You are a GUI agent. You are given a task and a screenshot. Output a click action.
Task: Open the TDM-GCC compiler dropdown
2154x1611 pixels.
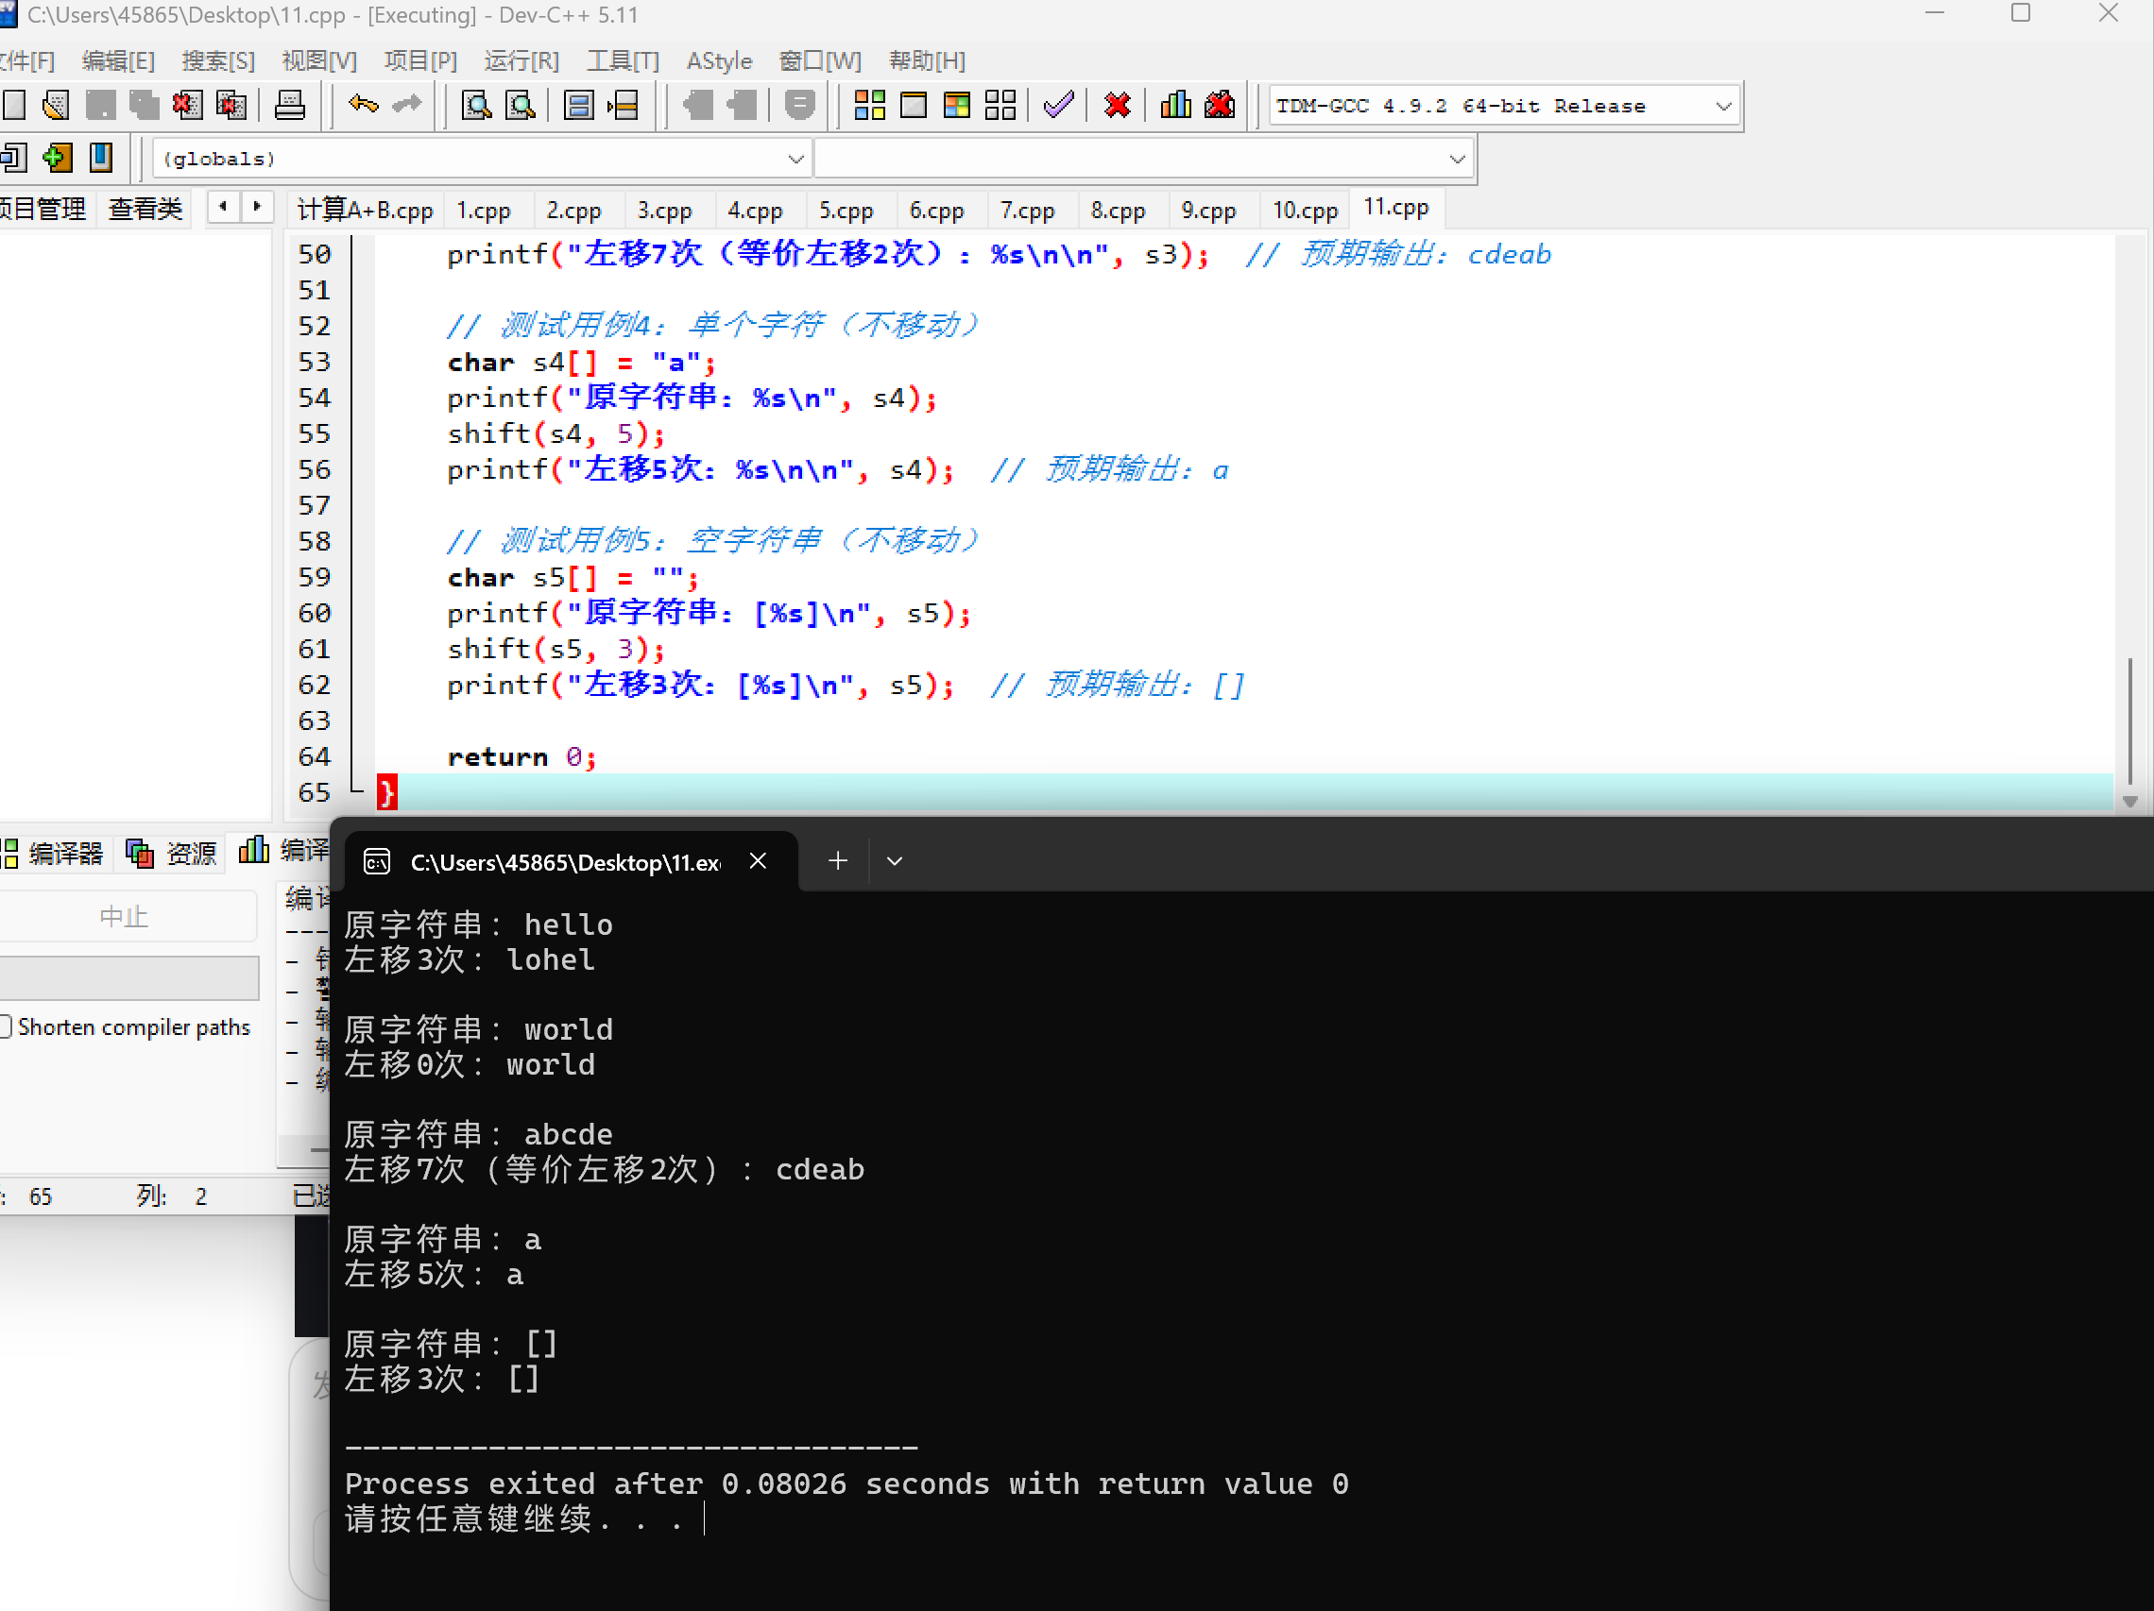tap(1722, 105)
